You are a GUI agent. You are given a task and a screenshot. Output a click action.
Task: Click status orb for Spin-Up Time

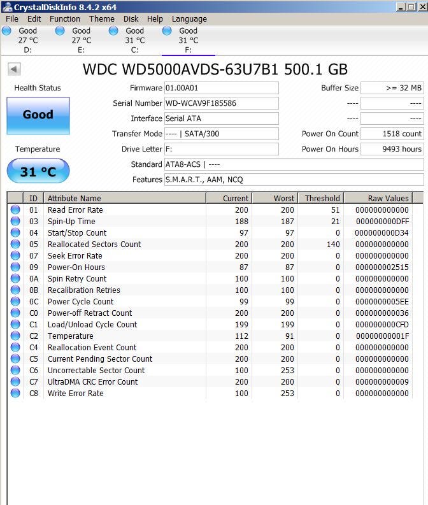[15, 221]
